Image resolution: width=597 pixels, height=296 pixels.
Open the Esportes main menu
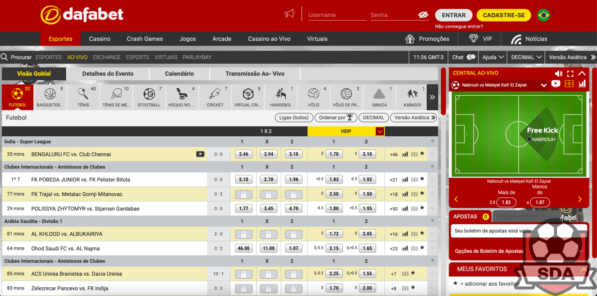point(61,39)
